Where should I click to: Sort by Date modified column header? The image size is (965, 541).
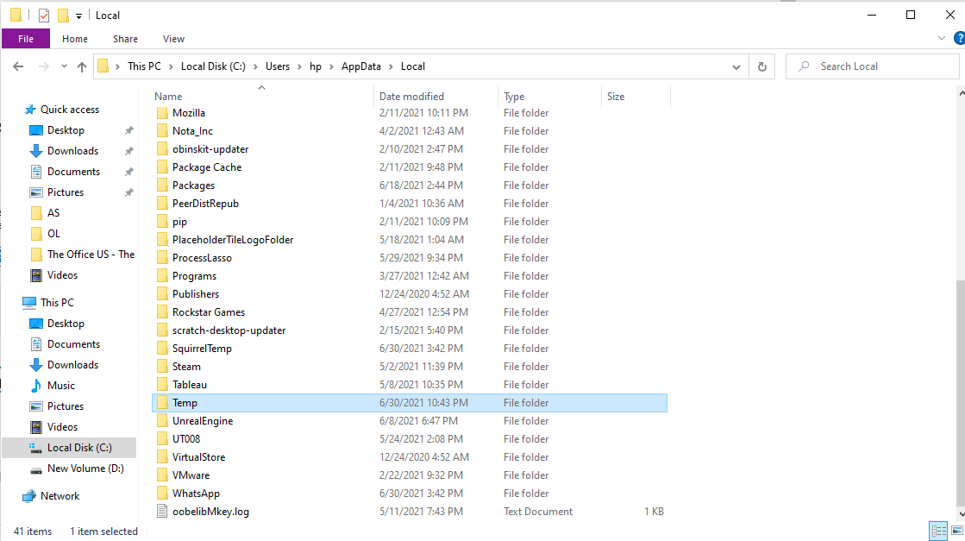tap(411, 97)
